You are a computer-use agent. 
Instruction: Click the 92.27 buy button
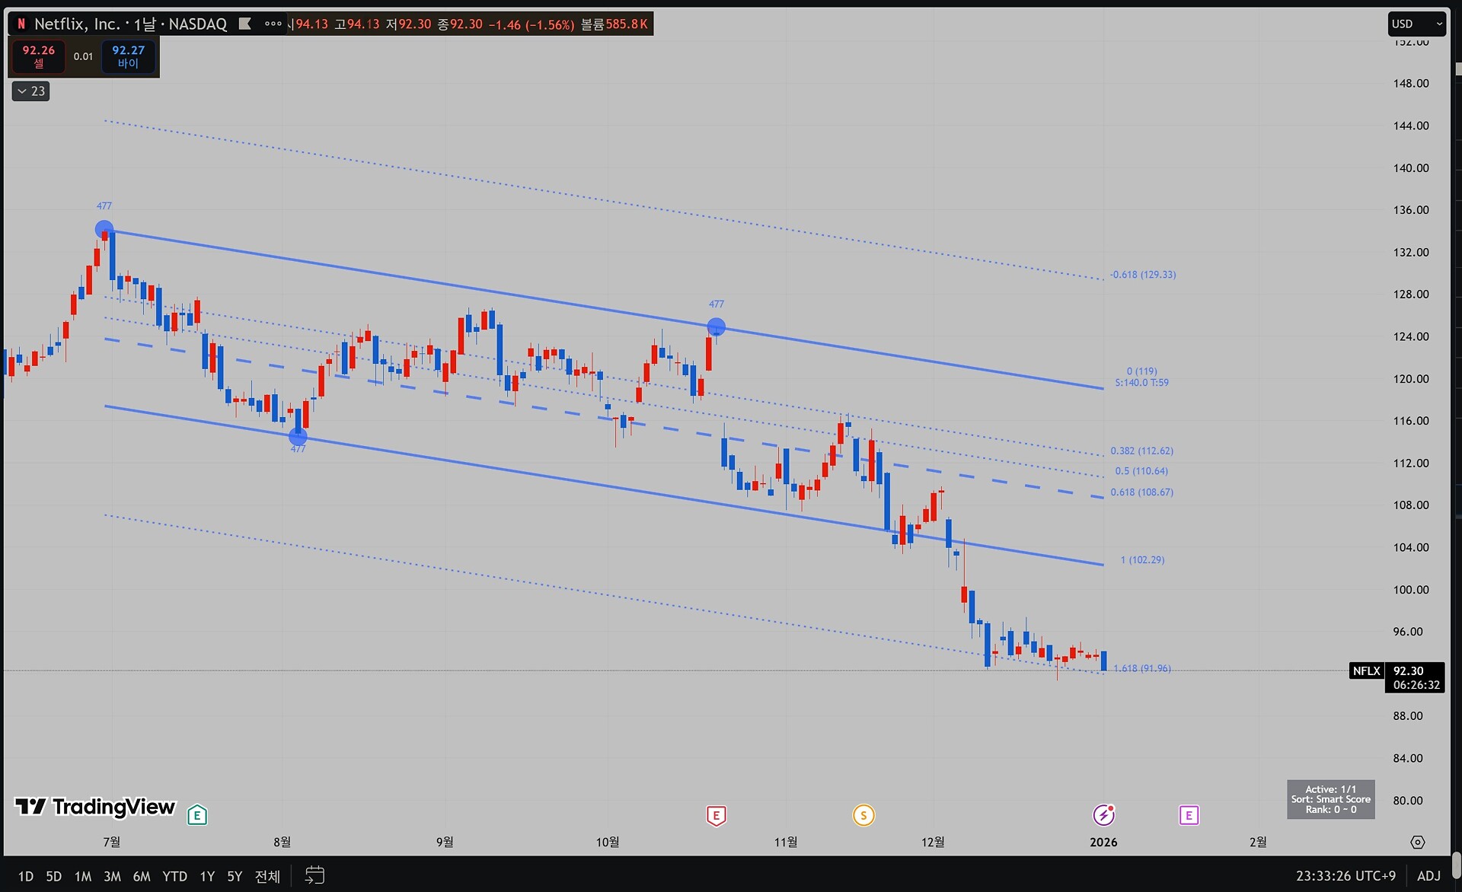pyautogui.click(x=128, y=56)
